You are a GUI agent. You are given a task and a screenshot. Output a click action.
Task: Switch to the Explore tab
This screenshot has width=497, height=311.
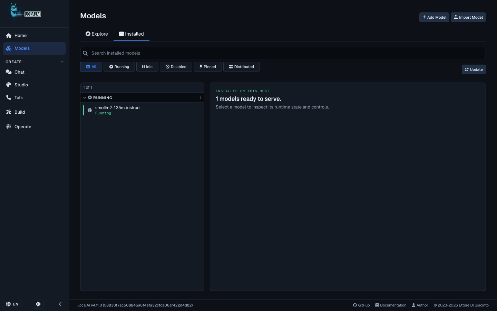97,34
